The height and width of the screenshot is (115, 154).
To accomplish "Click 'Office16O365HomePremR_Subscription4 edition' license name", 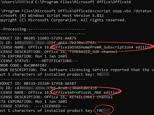I will (x=102, y=47).
